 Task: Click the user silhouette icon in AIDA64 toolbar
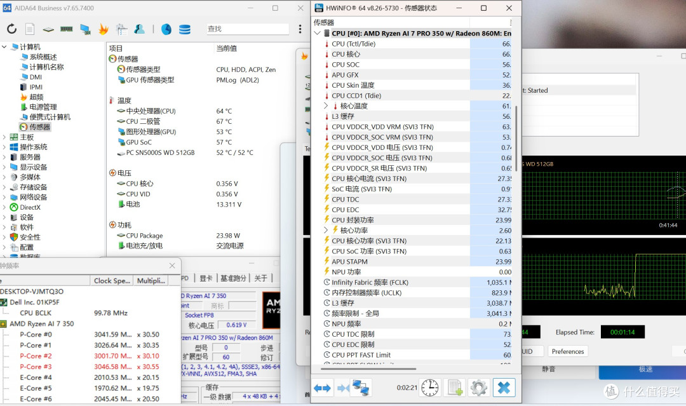pos(140,29)
